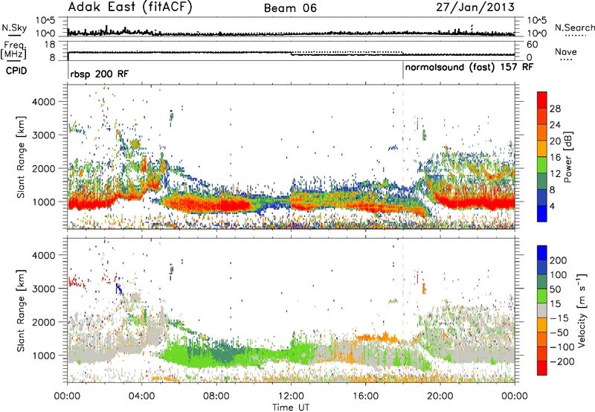Click the '60' Nave axis tick
The image size is (595, 412).
point(532,45)
